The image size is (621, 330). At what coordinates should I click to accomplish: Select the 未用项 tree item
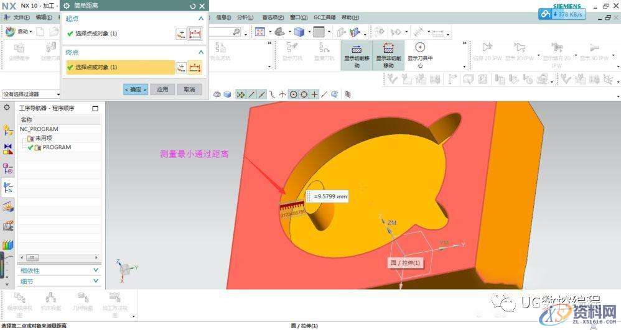point(44,138)
